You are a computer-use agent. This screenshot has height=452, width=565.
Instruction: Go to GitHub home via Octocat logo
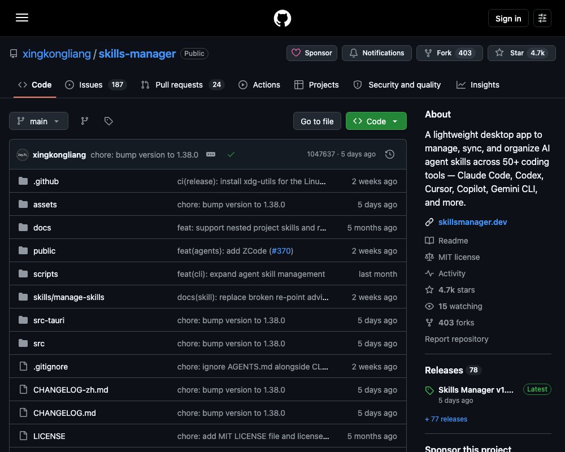coord(282,18)
